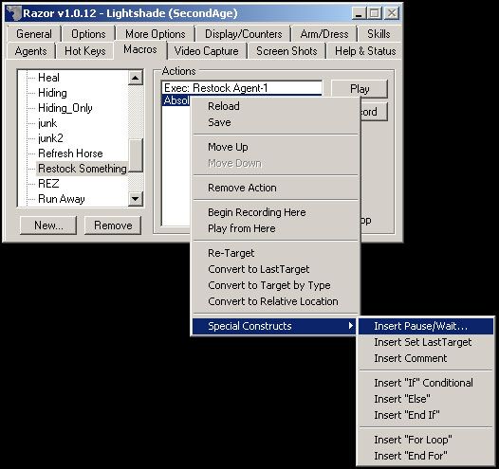Select the Run Away macro
Viewport: 499px width, 469px height.
pyautogui.click(x=62, y=199)
